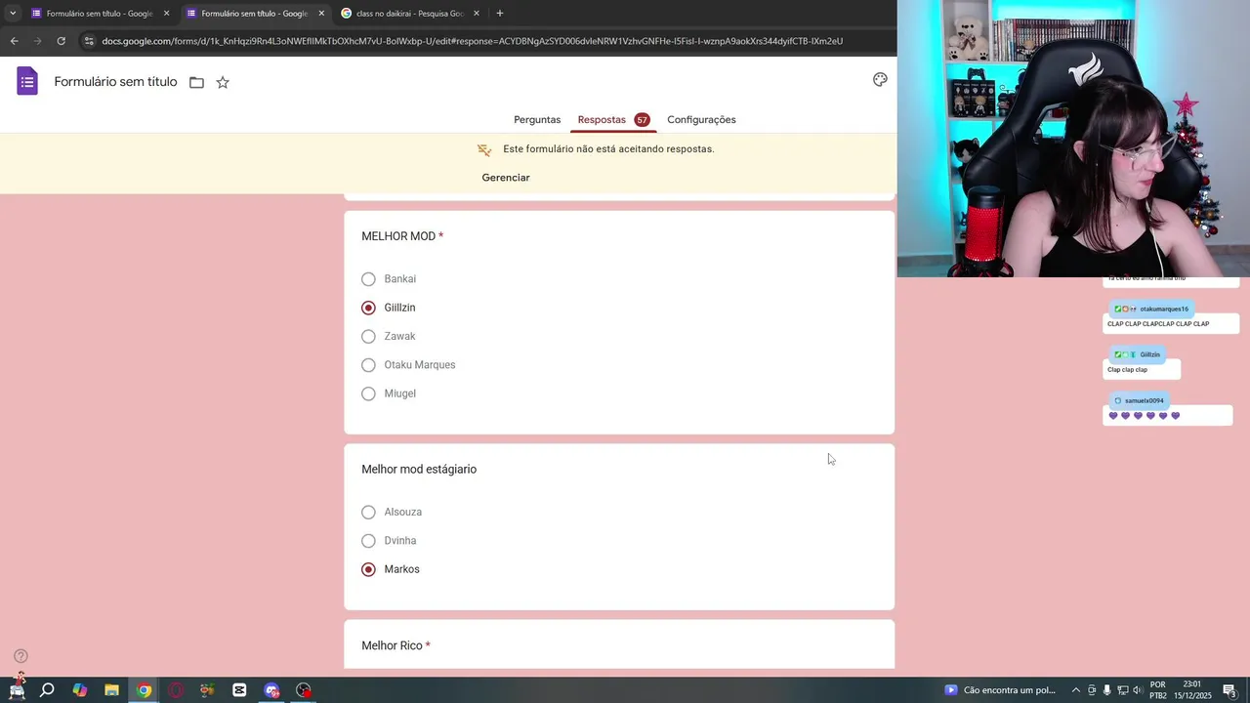Open the clock and date display
Viewport: 1250px width, 703px height.
point(1192,690)
